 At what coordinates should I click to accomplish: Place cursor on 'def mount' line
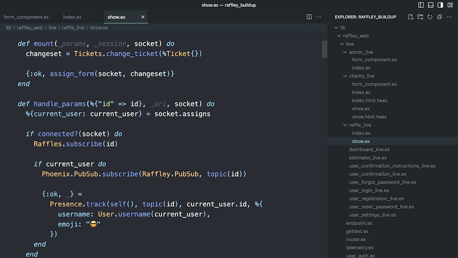tap(96, 43)
